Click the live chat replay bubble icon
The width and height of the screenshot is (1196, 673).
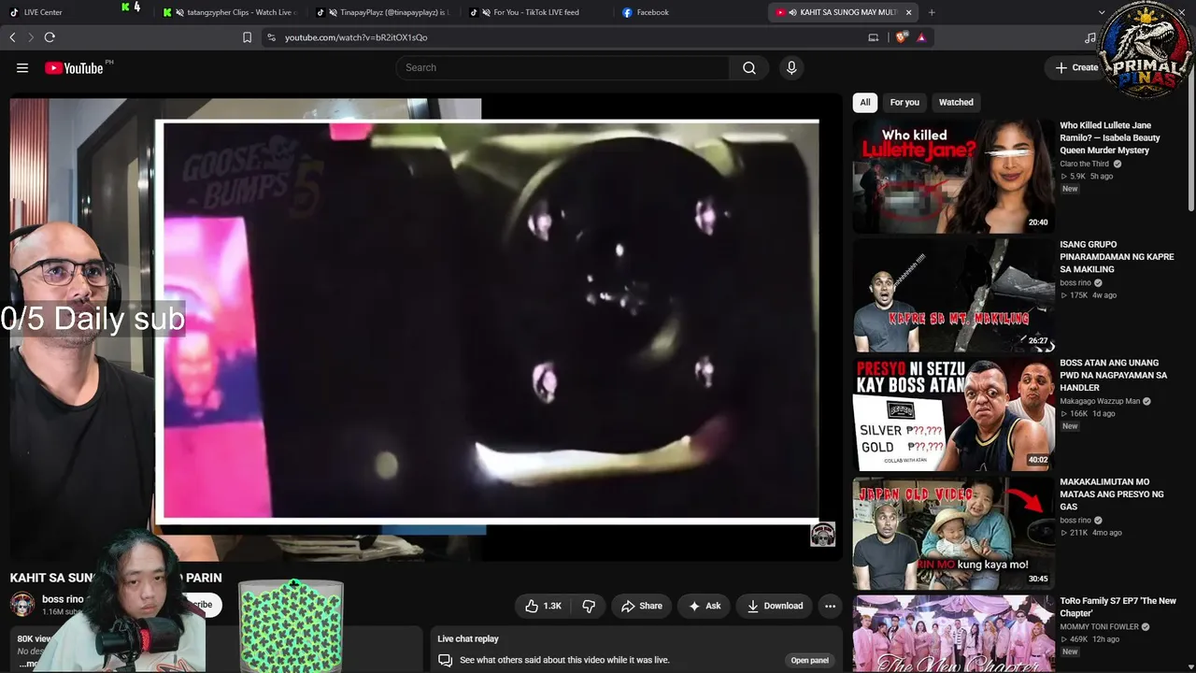click(446, 660)
